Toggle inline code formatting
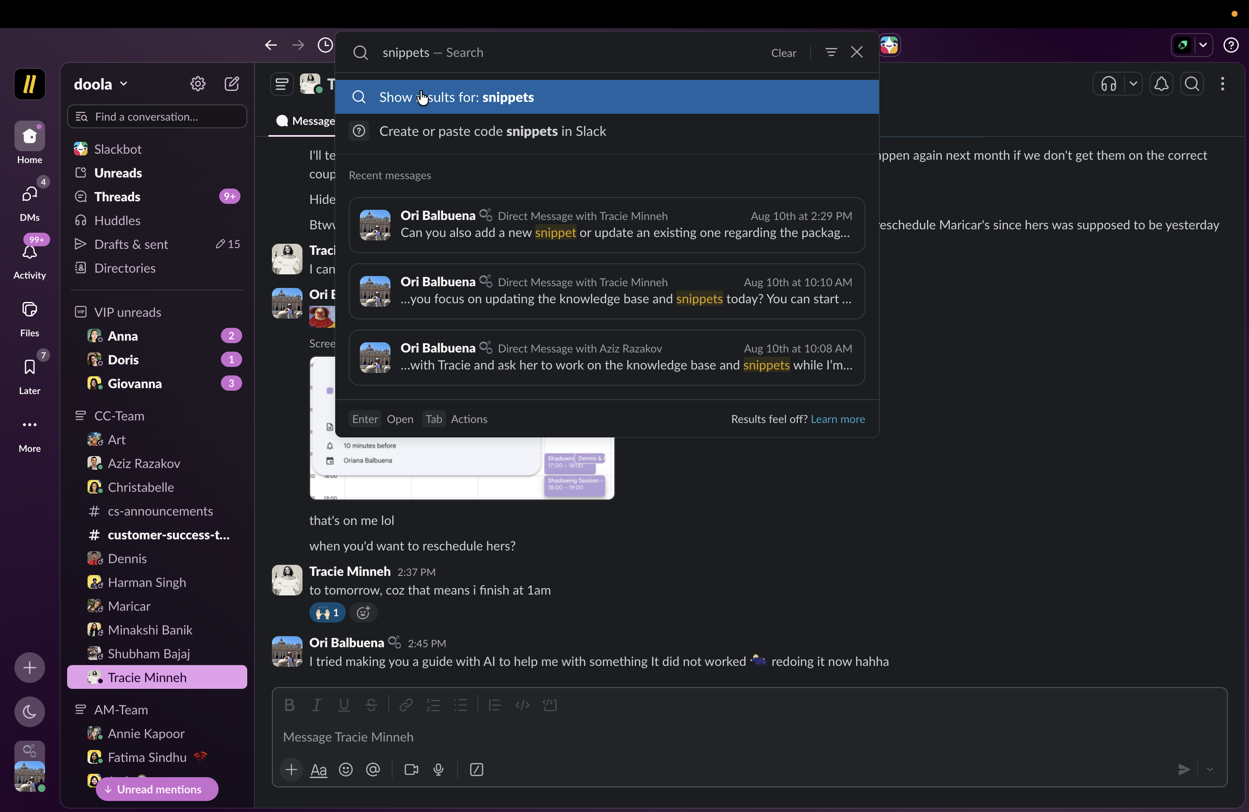Viewport: 1249px width, 812px height. [x=522, y=705]
